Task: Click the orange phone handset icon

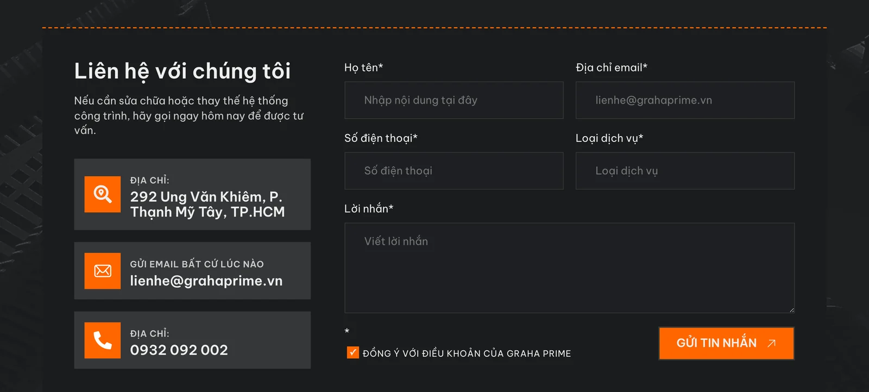Action: pyautogui.click(x=103, y=340)
